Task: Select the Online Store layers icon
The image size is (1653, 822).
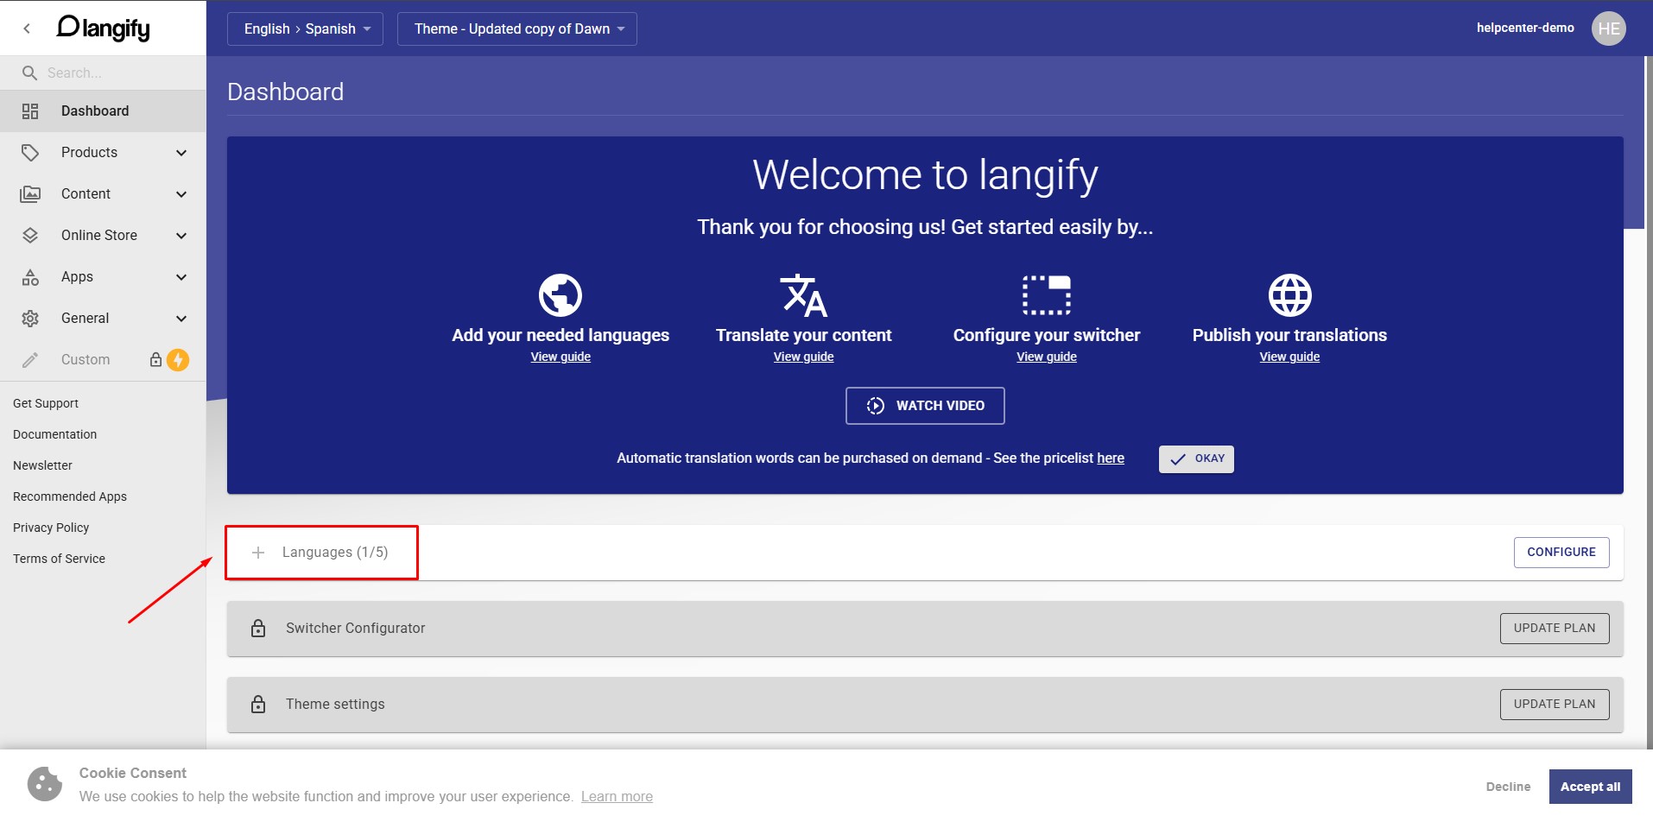Action: 30,235
